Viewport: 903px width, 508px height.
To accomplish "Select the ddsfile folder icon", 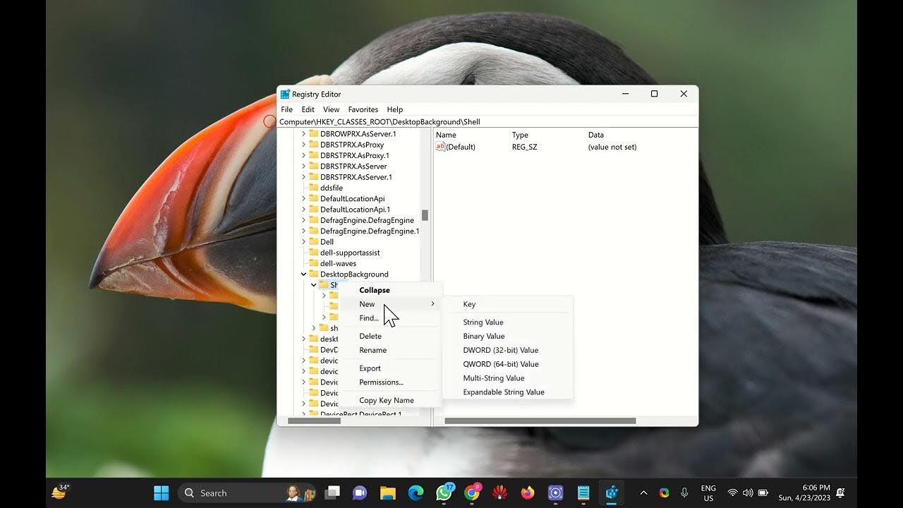I will [x=314, y=188].
